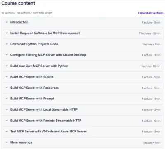Open chevron beside Build MCP Server with Resources

pos(7,88)
